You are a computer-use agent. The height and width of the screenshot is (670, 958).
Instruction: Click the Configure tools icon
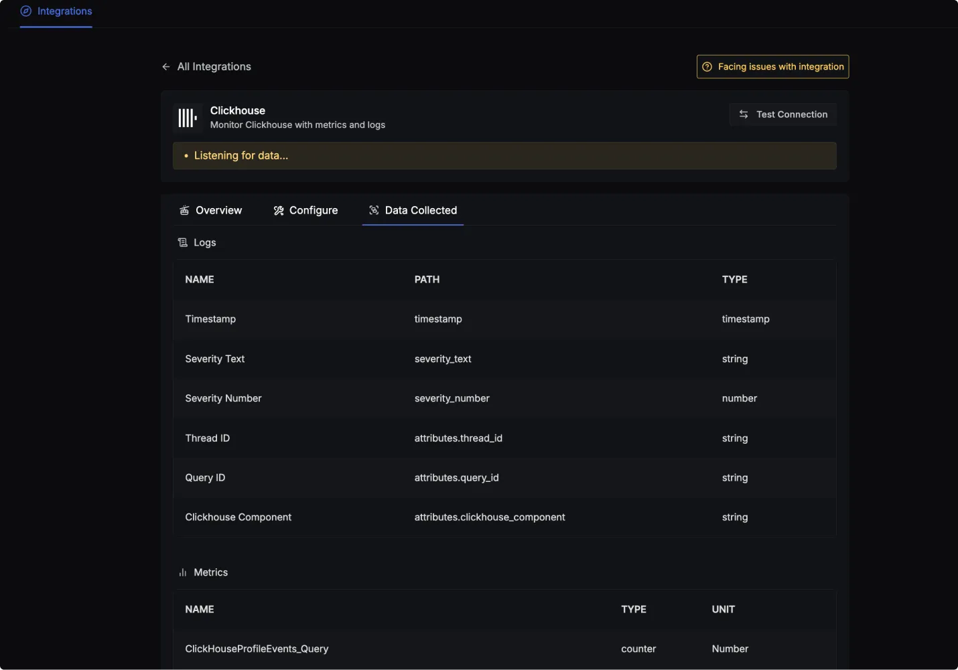coord(279,210)
